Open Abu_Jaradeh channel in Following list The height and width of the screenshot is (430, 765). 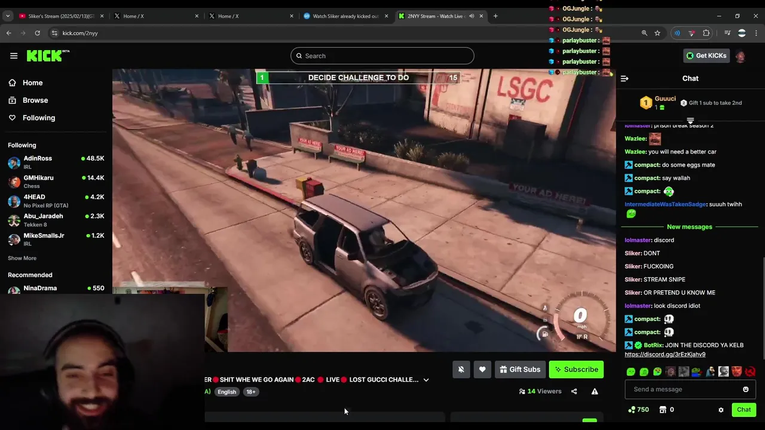point(56,220)
